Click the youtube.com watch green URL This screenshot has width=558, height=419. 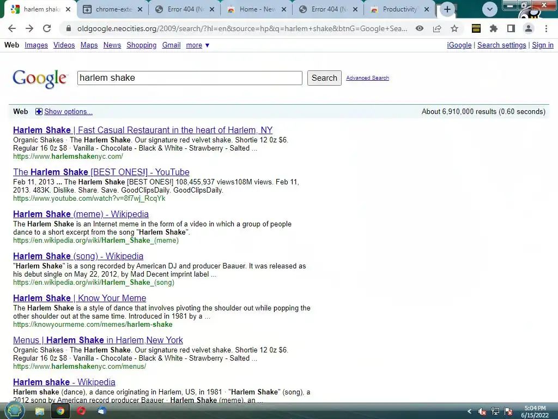(x=89, y=199)
